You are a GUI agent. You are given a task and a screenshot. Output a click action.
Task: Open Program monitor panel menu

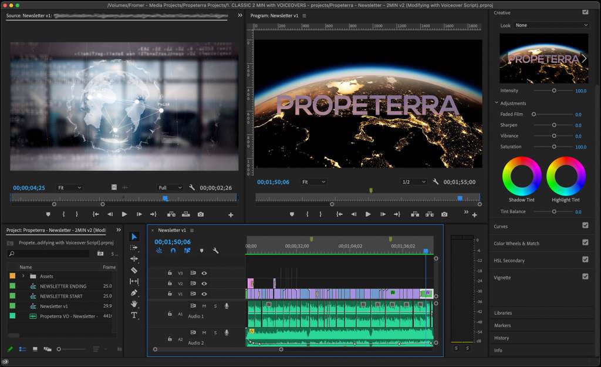tap(305, 16)
